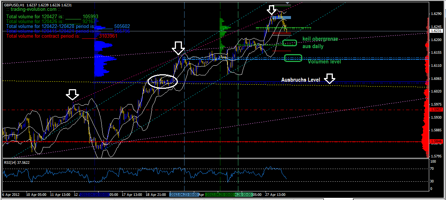
Task: Click the current price 1.6231 marker
Action: pos(436,31)
